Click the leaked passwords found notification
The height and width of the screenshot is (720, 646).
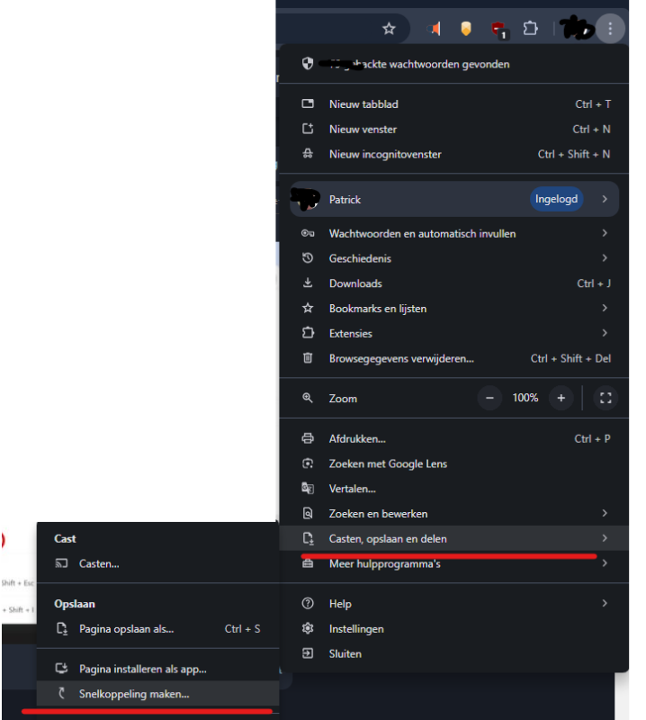[x=418, y=65]
